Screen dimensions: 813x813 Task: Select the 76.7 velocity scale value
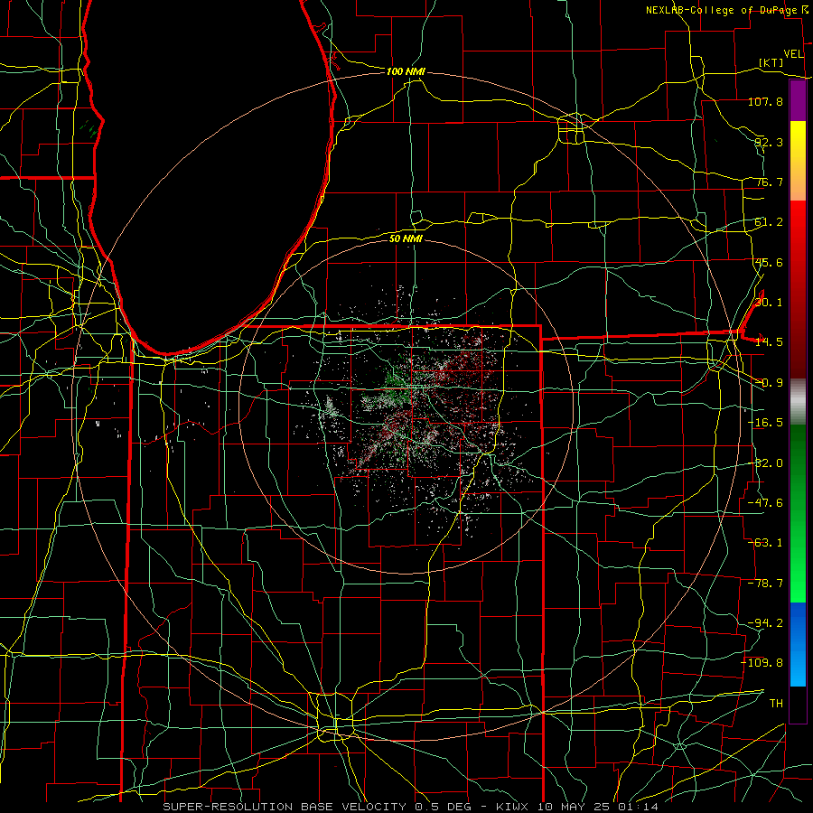coord(769,182)
